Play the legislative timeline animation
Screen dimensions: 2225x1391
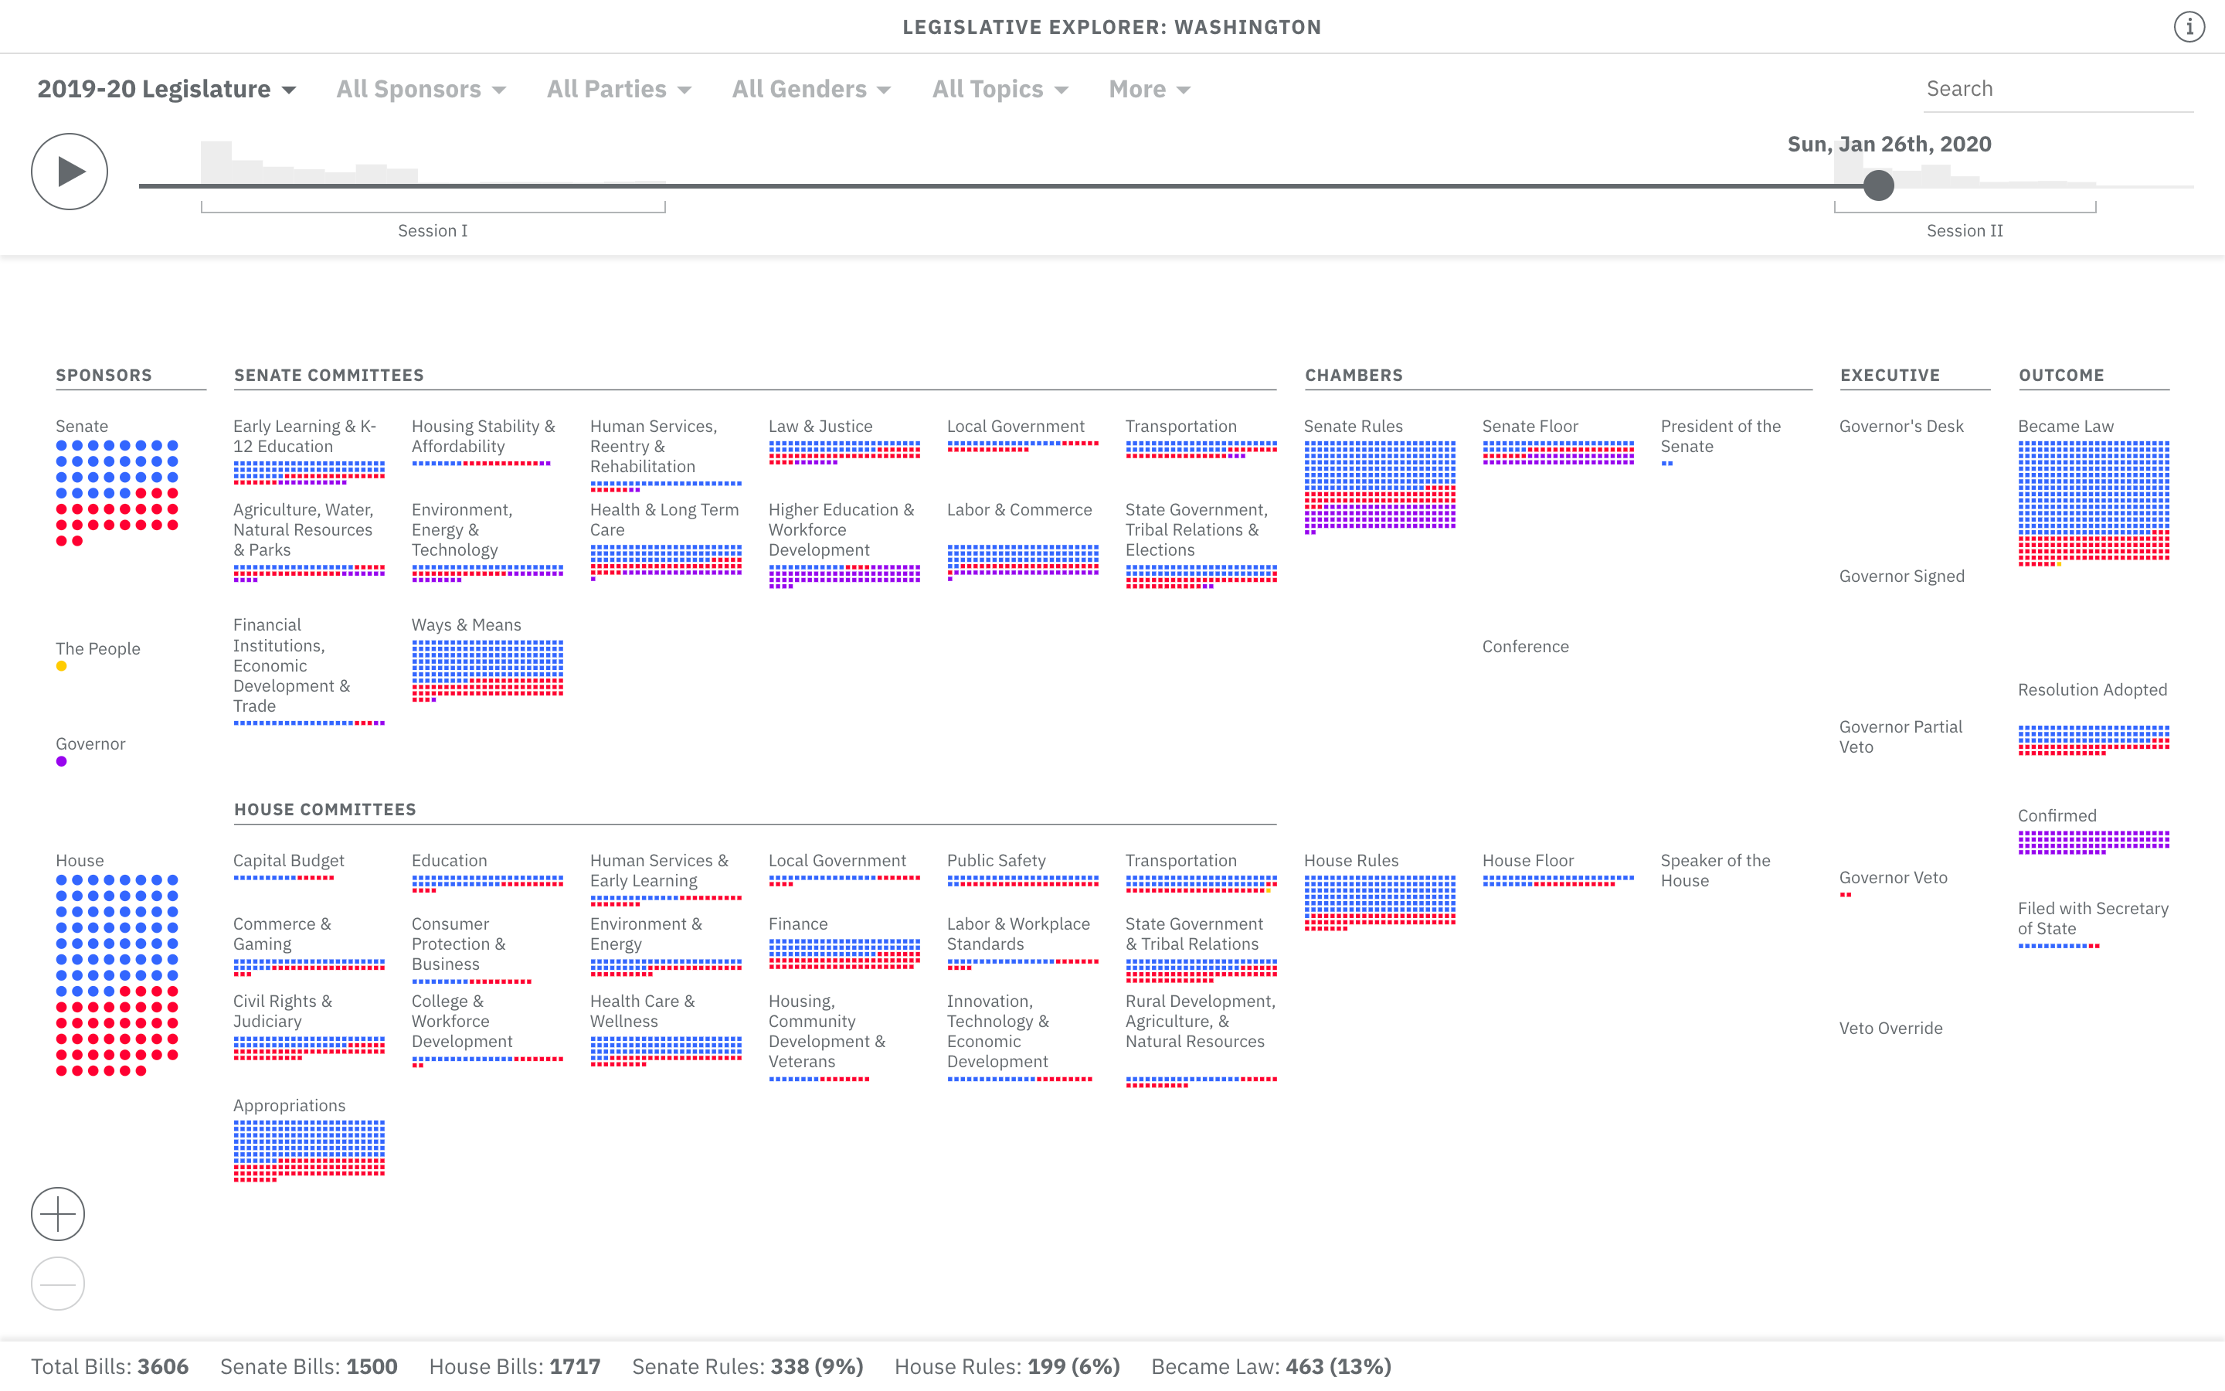click(68, 171)
